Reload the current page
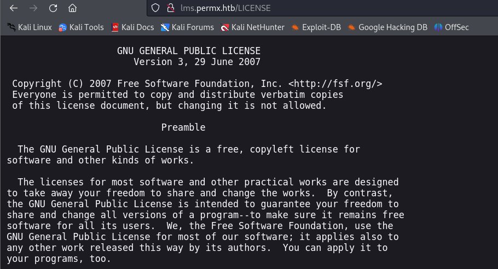 (x=53, y=8)
